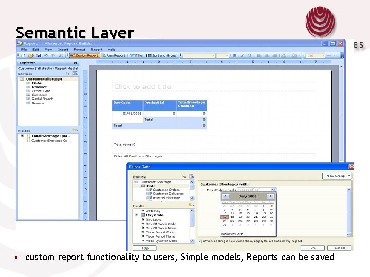This screenshot has width=370, height=277.
Task: Open the Help menu
Action: (x=112, y=50)
